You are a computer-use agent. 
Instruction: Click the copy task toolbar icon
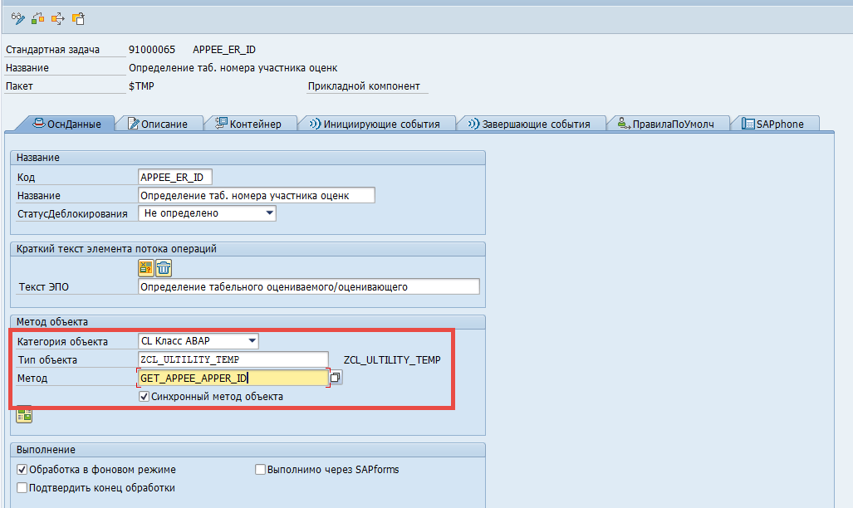pos(76,20)
